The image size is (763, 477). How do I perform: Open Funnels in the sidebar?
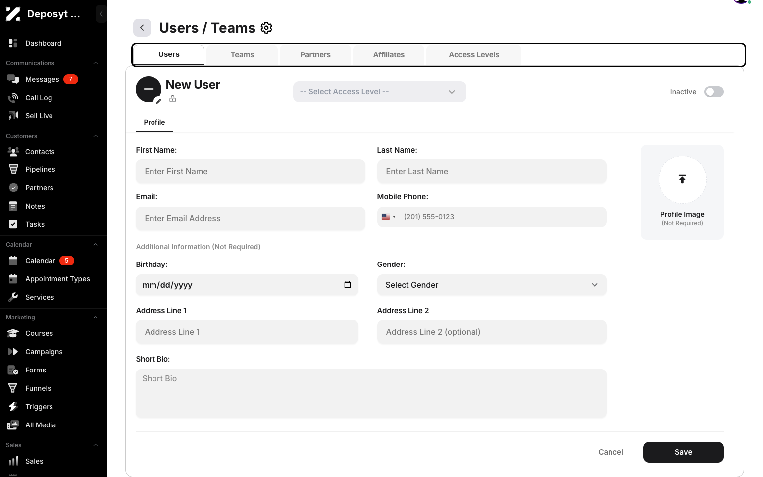pos(38,388)
